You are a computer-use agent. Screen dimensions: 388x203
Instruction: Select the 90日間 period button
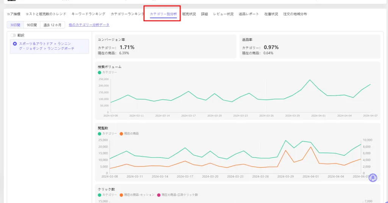[x=32, y=25]
